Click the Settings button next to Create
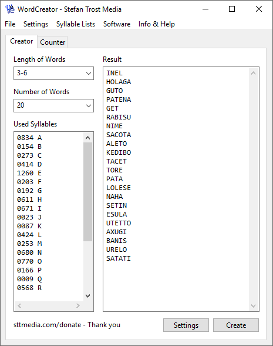273x346 pixels. (186, 325)
